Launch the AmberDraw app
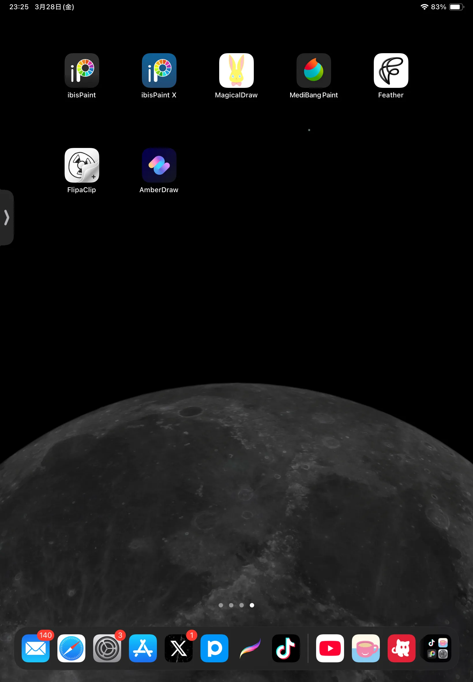This screenshot has height=682, width=473. (159, 165)
